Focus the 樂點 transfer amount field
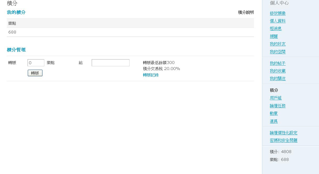319x174 pixels. click(x=36, y=63)
